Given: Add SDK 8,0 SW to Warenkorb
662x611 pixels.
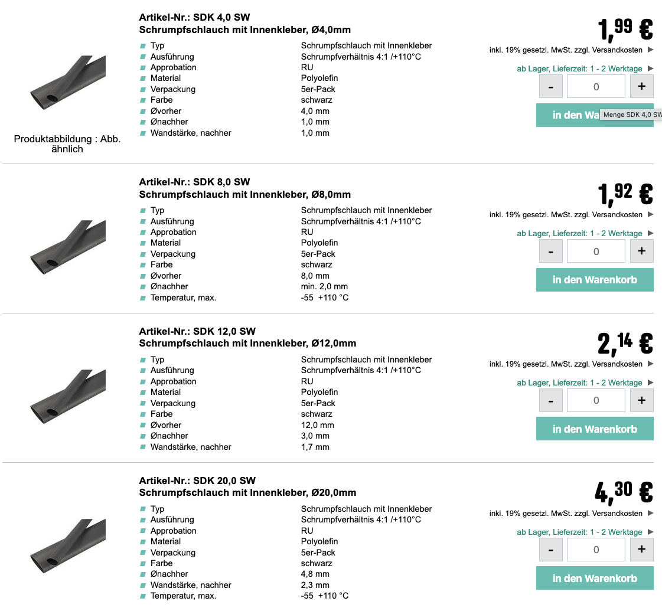Looking at the screenshot, I should 595,280.
